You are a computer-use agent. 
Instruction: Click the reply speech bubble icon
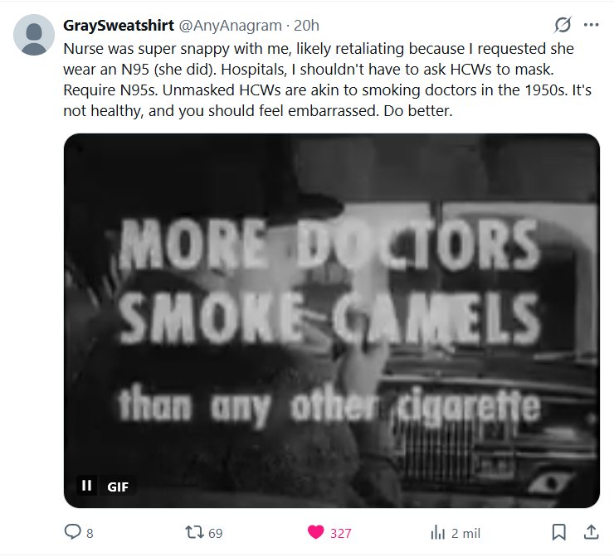72,532
